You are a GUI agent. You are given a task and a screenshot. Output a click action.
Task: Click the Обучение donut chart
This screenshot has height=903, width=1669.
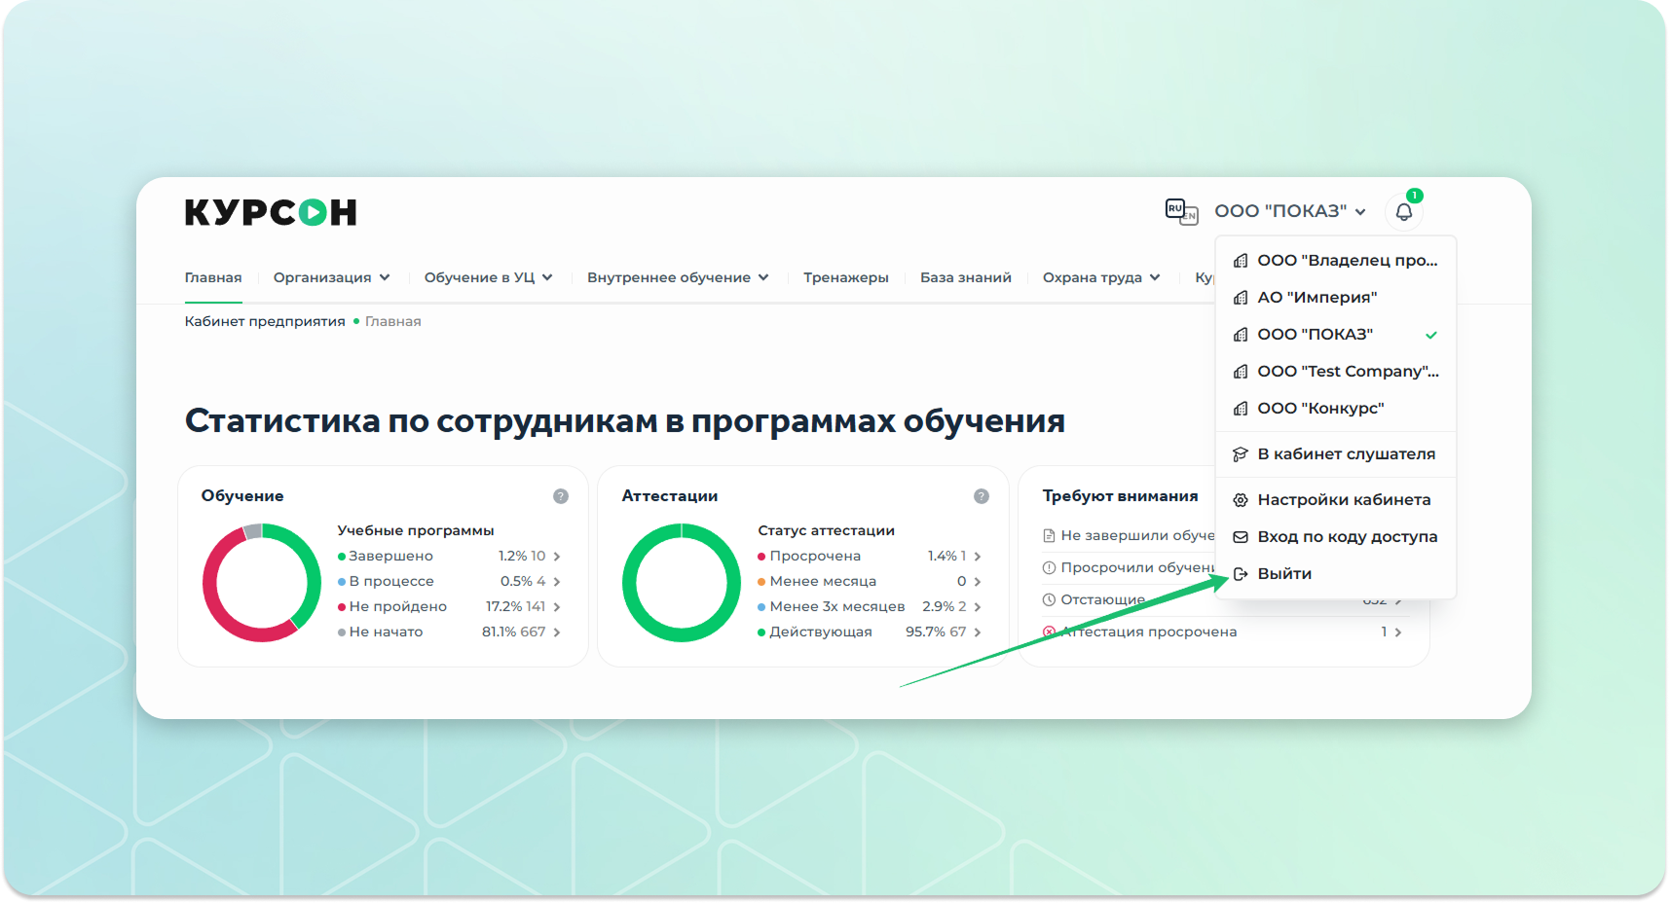[262, 583]
